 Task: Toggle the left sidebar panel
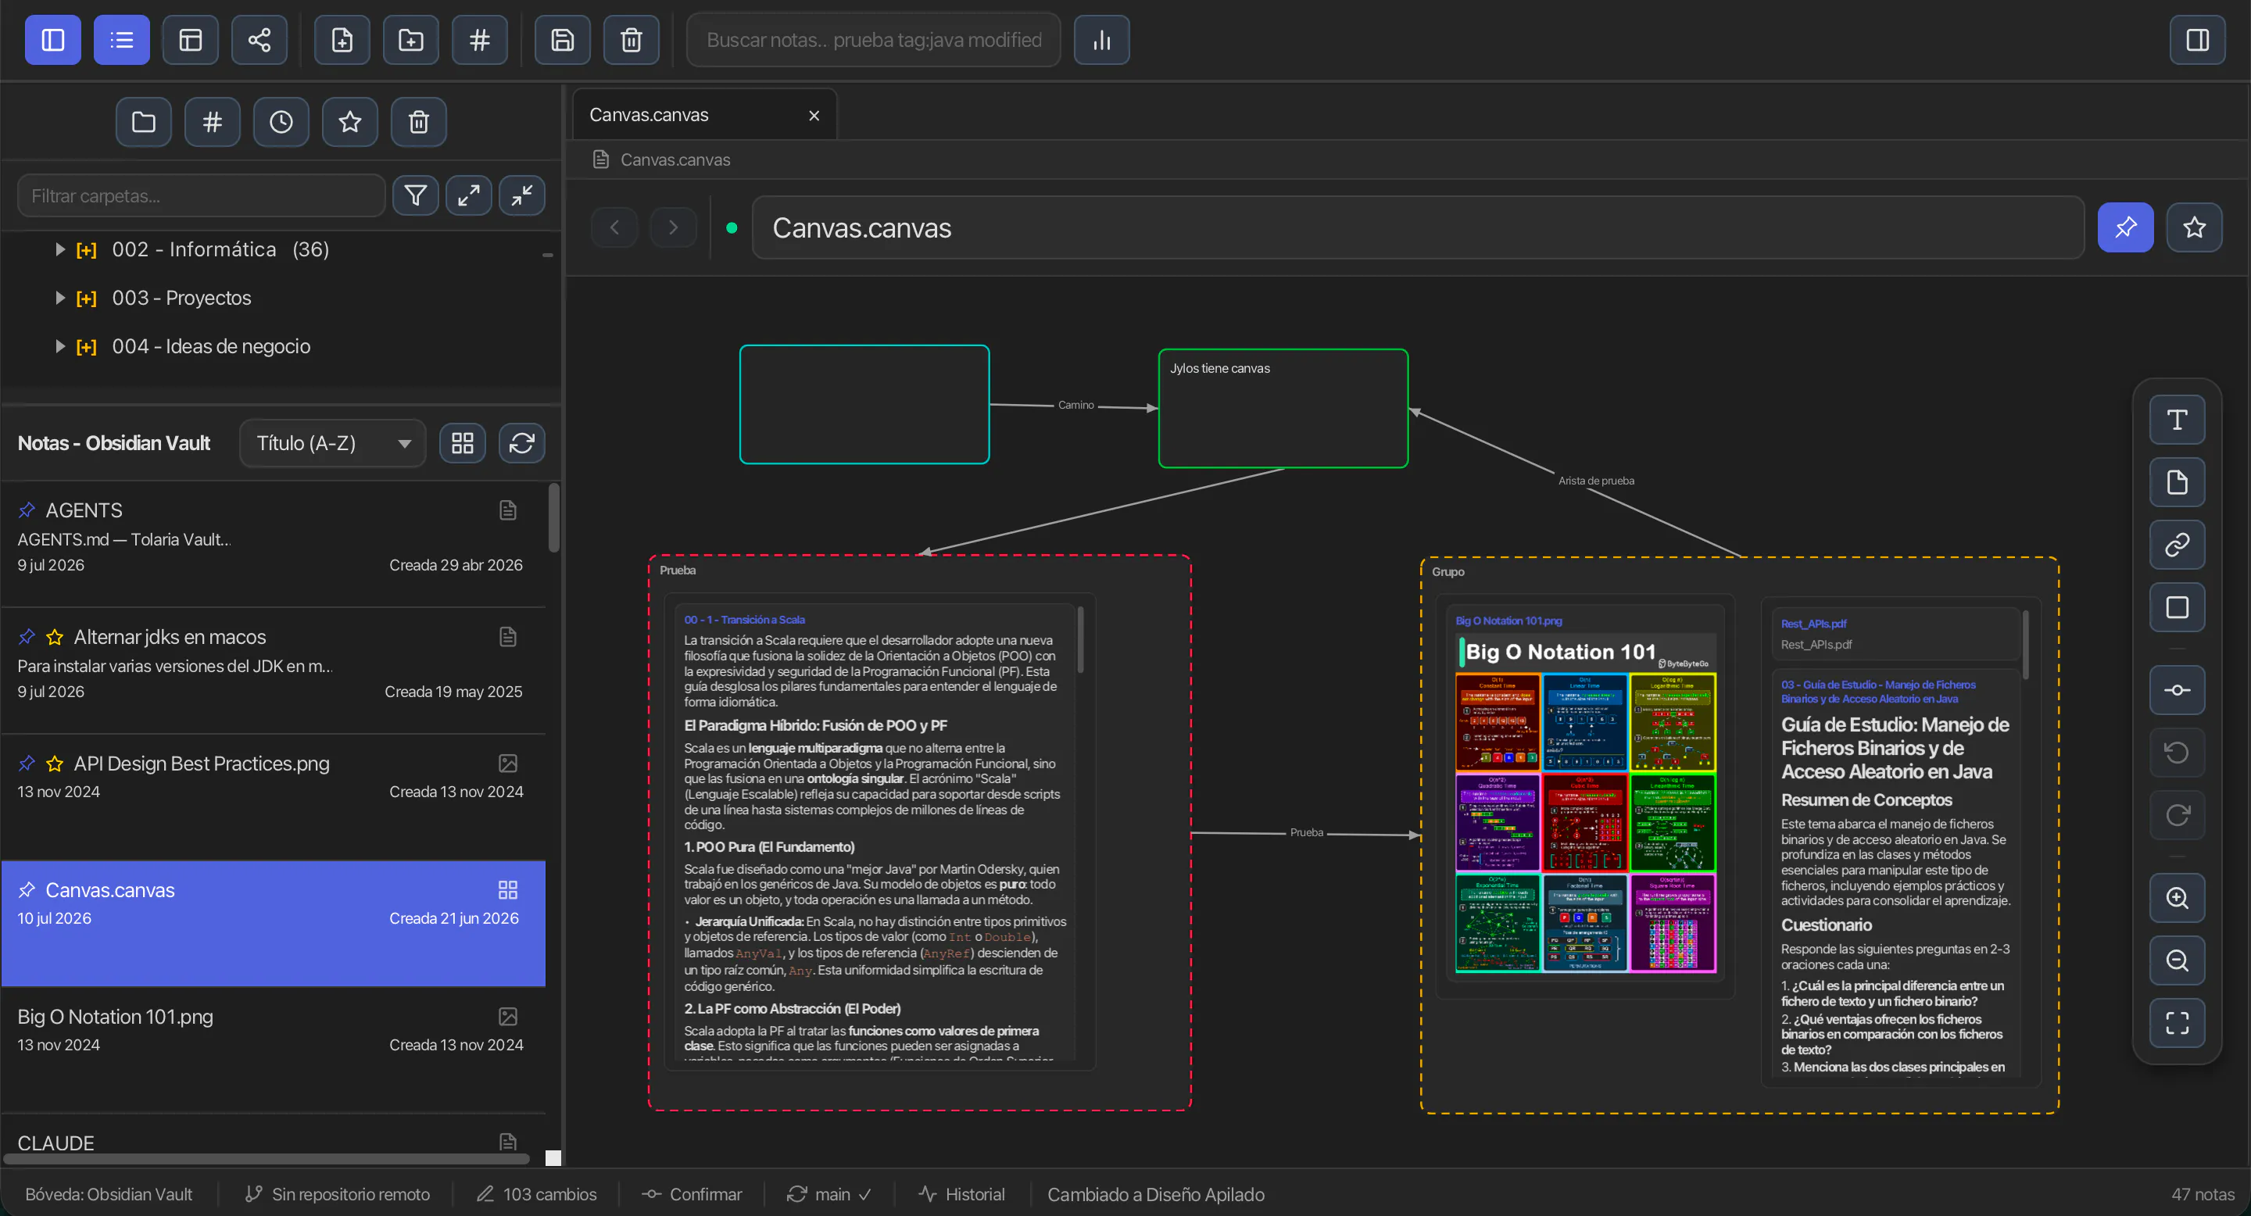coord(52,40)
